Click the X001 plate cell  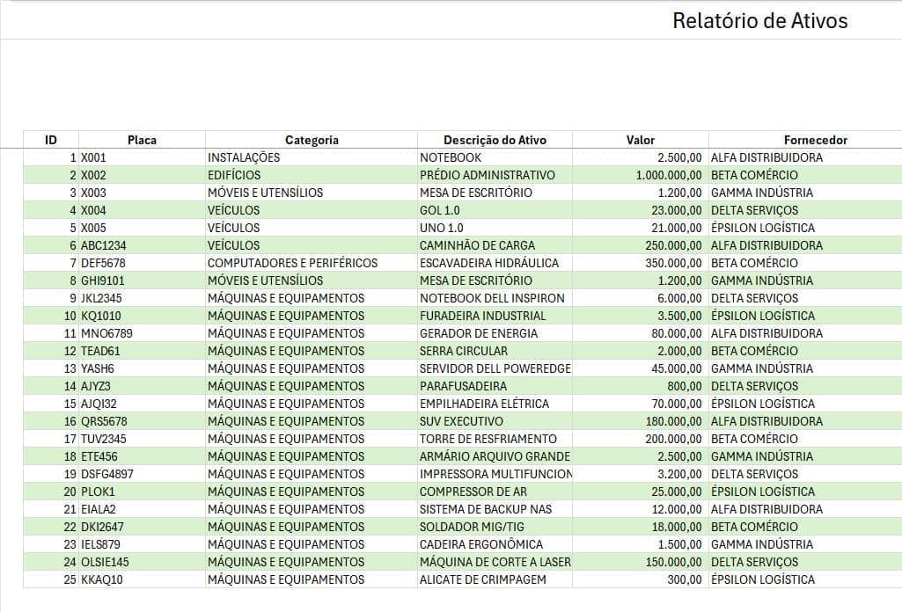[x=142, y=157]
